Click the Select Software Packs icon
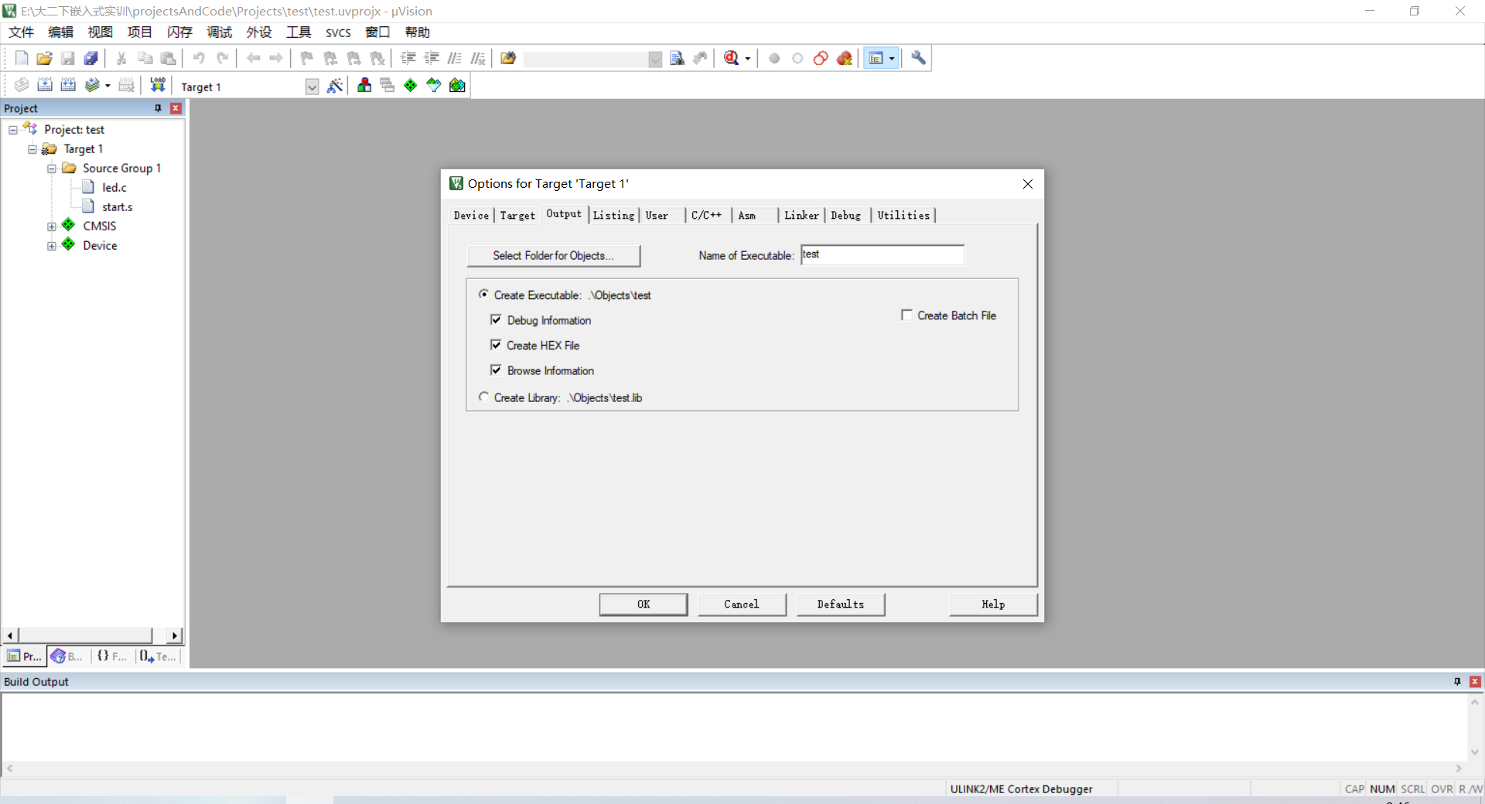 point(434,85)
